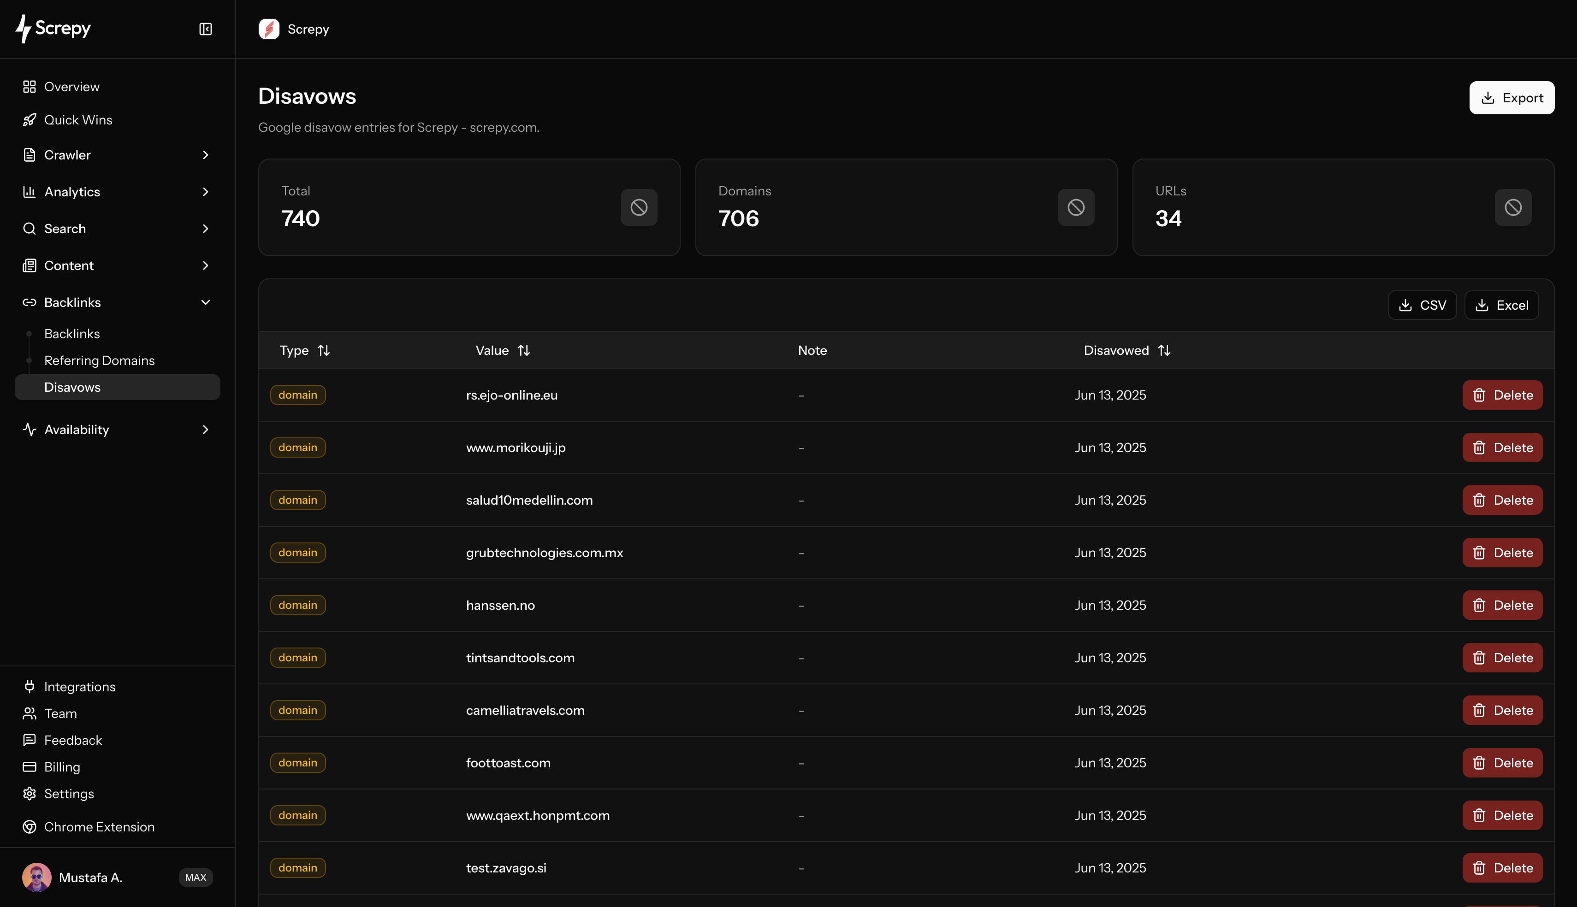Delete hanssen.no entry
The width and height of the screenshot is (1577, 907).
click(x=1502, y=605)
